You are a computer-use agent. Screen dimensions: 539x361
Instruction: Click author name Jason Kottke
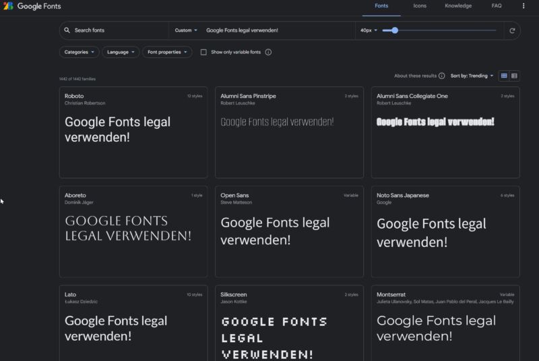tap(234, 302)
